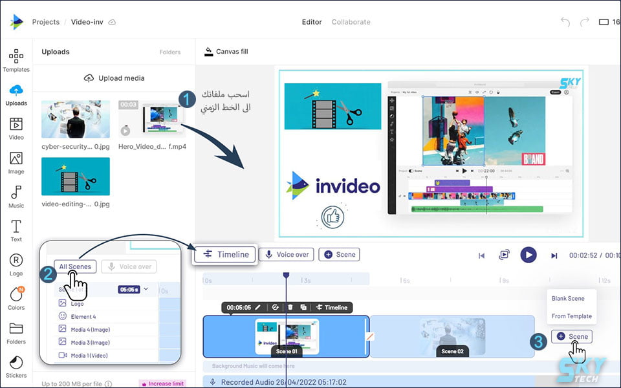Select the video-editing image thumbnail

[x=76, y=176]
